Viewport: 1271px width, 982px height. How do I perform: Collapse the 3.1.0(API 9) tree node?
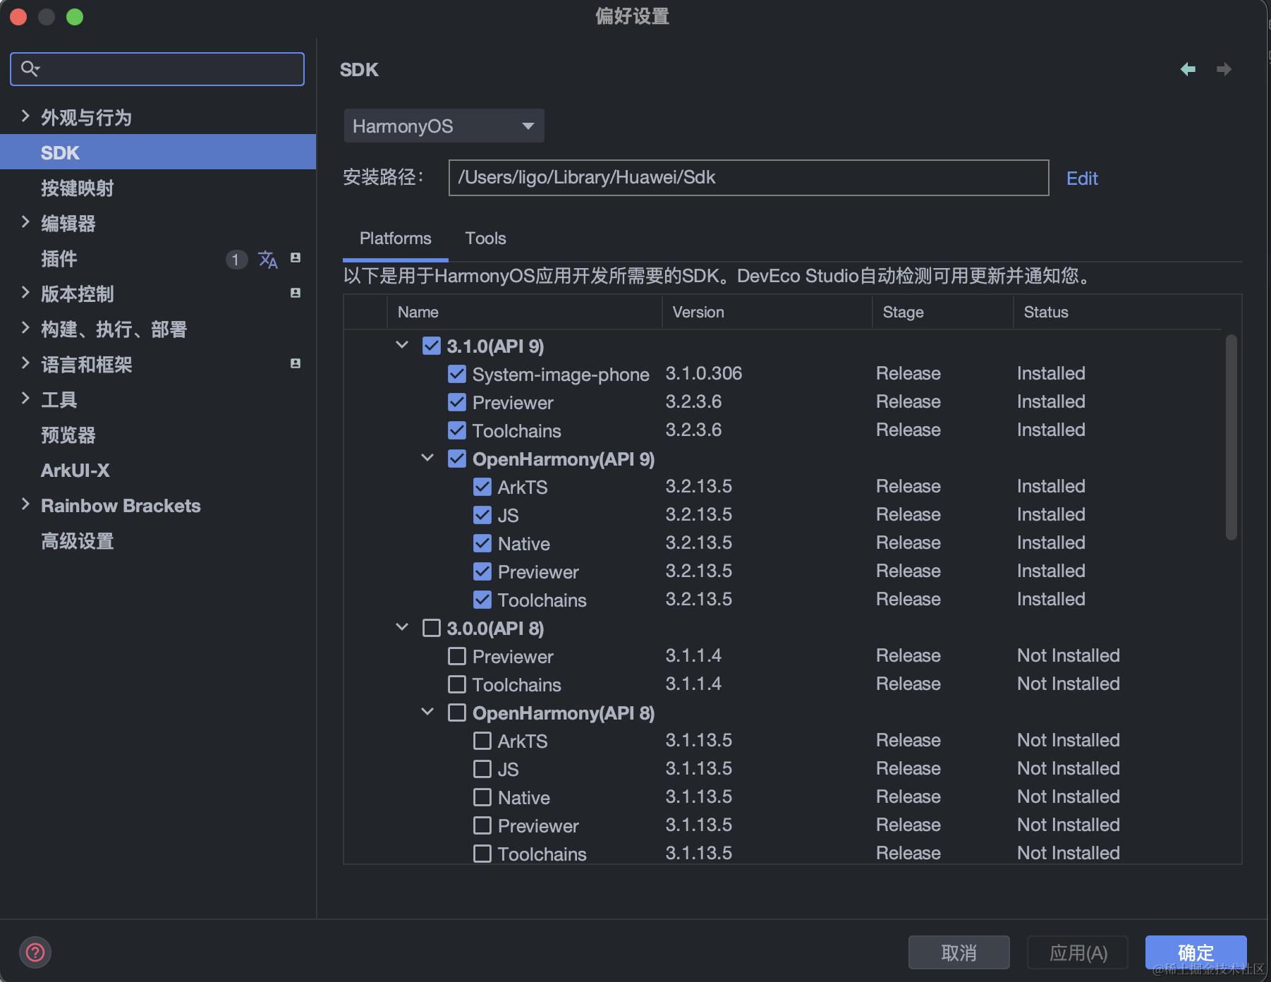[x=402, y=345]
